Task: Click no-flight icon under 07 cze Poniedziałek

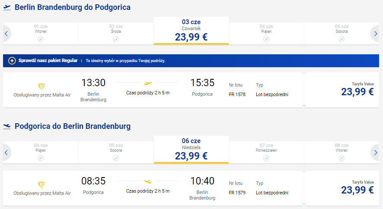Action: tap(266, 158)
